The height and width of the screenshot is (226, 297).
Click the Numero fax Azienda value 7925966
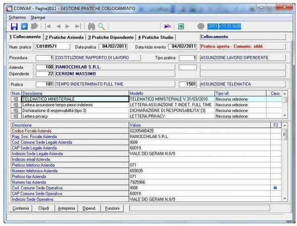pyautogui.click(x=199, y=182)
